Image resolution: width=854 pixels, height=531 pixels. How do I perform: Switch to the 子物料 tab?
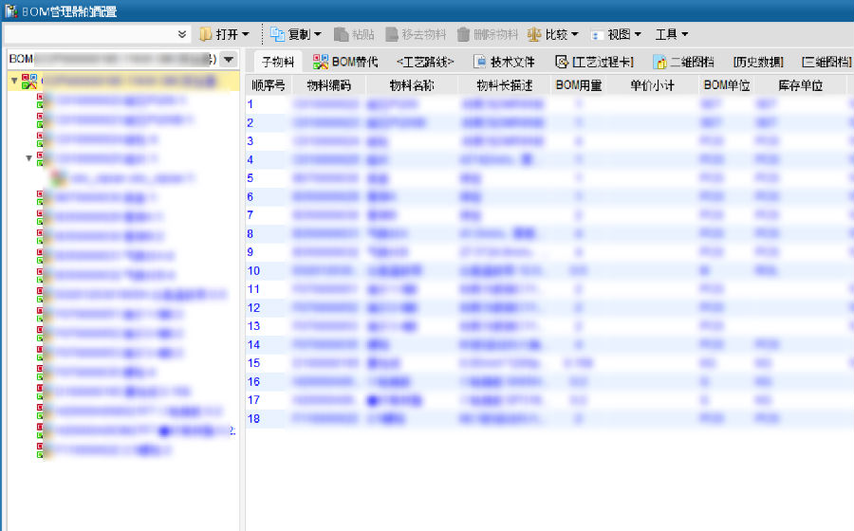point(278,62)
